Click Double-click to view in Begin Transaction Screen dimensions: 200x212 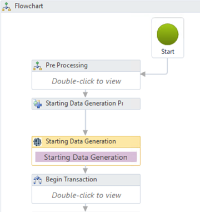(x=87, y=195)
